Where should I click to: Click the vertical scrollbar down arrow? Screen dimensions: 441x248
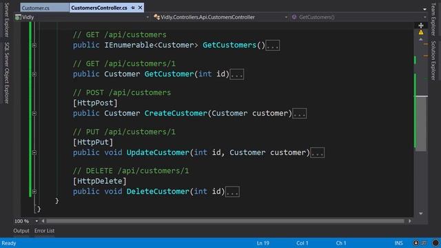click(421, 214)
